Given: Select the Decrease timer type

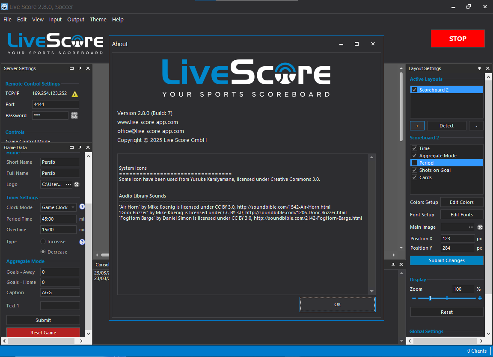Looking at the screenshot, I should tap(43, 252).
